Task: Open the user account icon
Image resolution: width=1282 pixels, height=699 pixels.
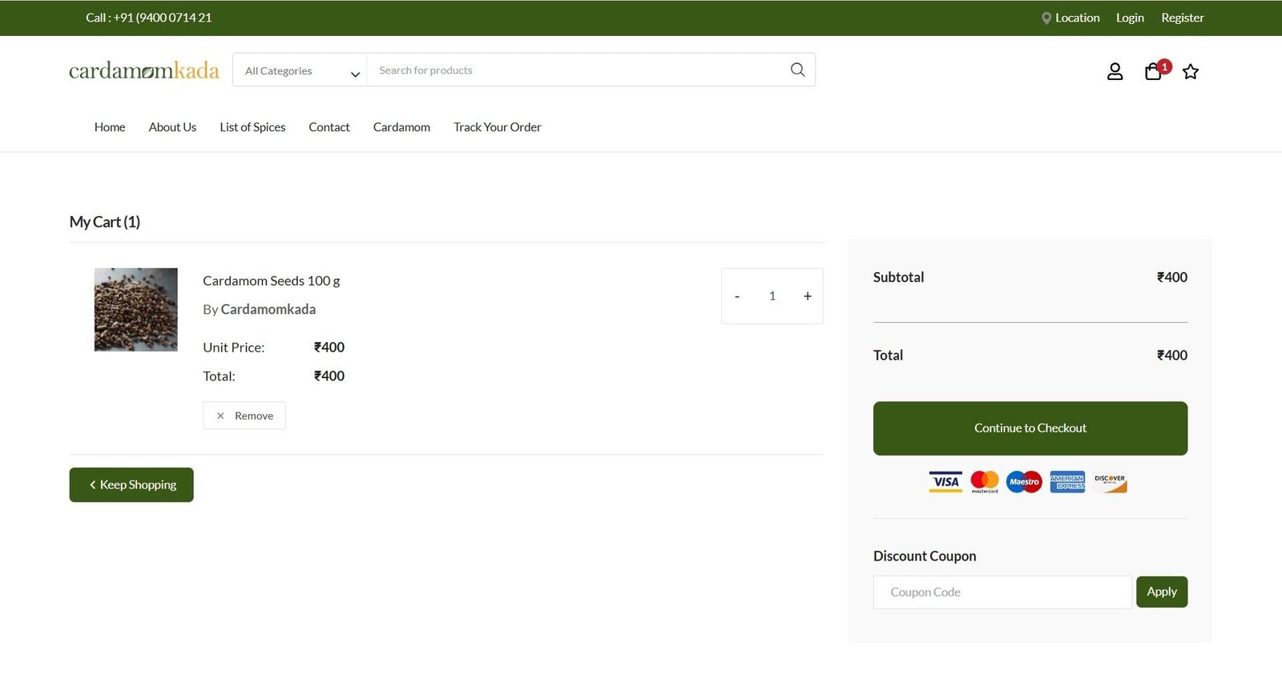Action: [1115, 72]
